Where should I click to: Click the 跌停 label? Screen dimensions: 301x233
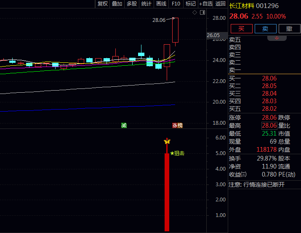point(284,118)
